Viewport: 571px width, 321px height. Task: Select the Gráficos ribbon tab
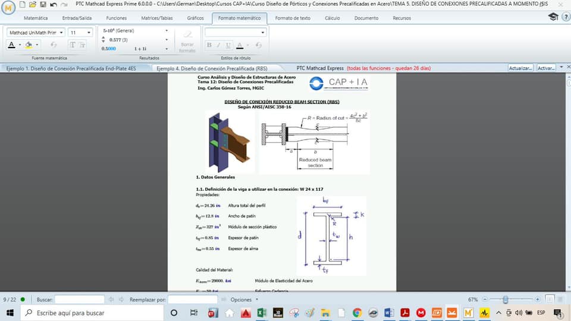coord(196,18)
